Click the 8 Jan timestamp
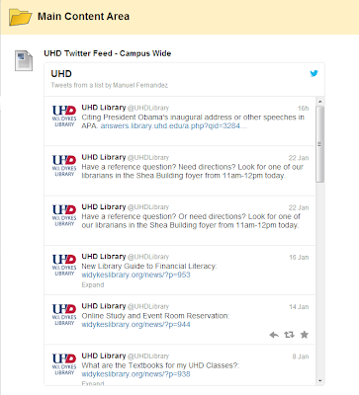The height and width of the screenshot is (395, 359). (301, 356)
